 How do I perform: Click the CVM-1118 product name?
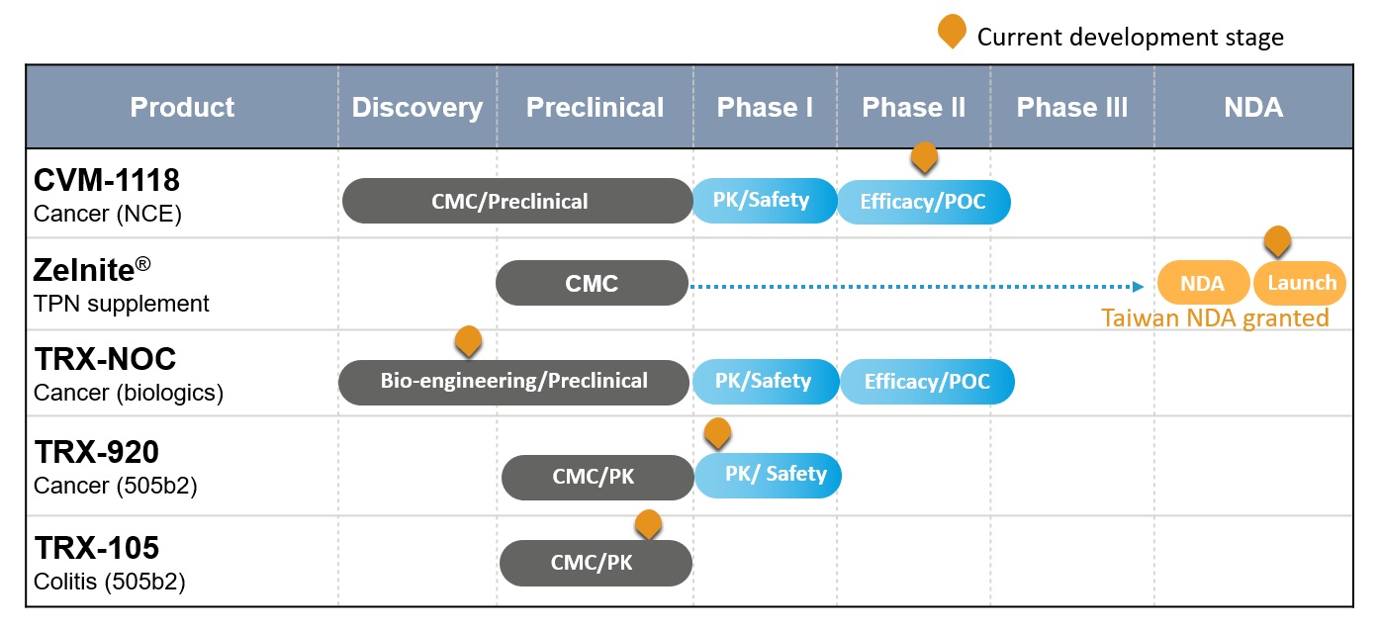[107, 181]
